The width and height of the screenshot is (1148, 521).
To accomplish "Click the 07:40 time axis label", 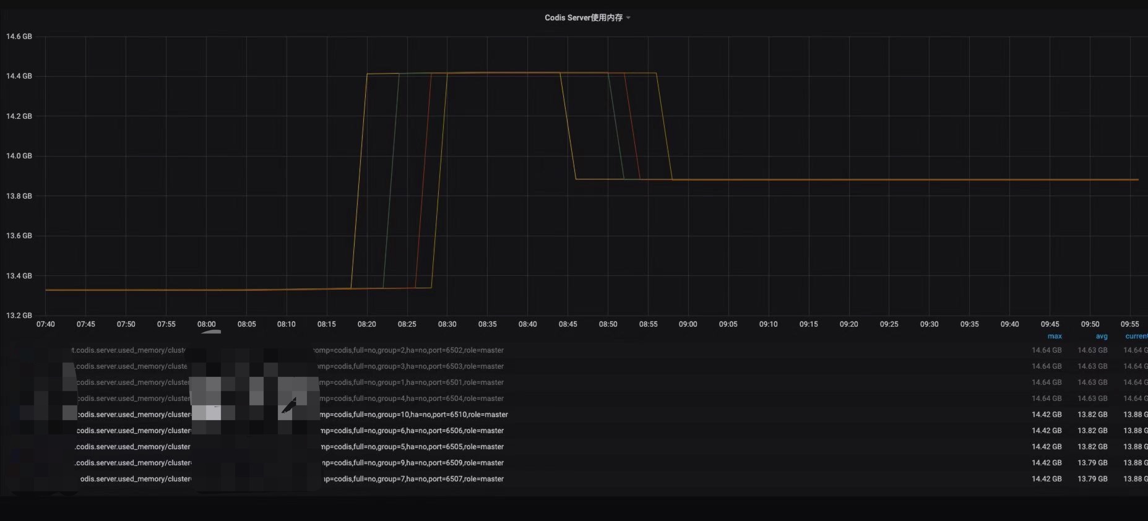I will [x=45, y=324].
